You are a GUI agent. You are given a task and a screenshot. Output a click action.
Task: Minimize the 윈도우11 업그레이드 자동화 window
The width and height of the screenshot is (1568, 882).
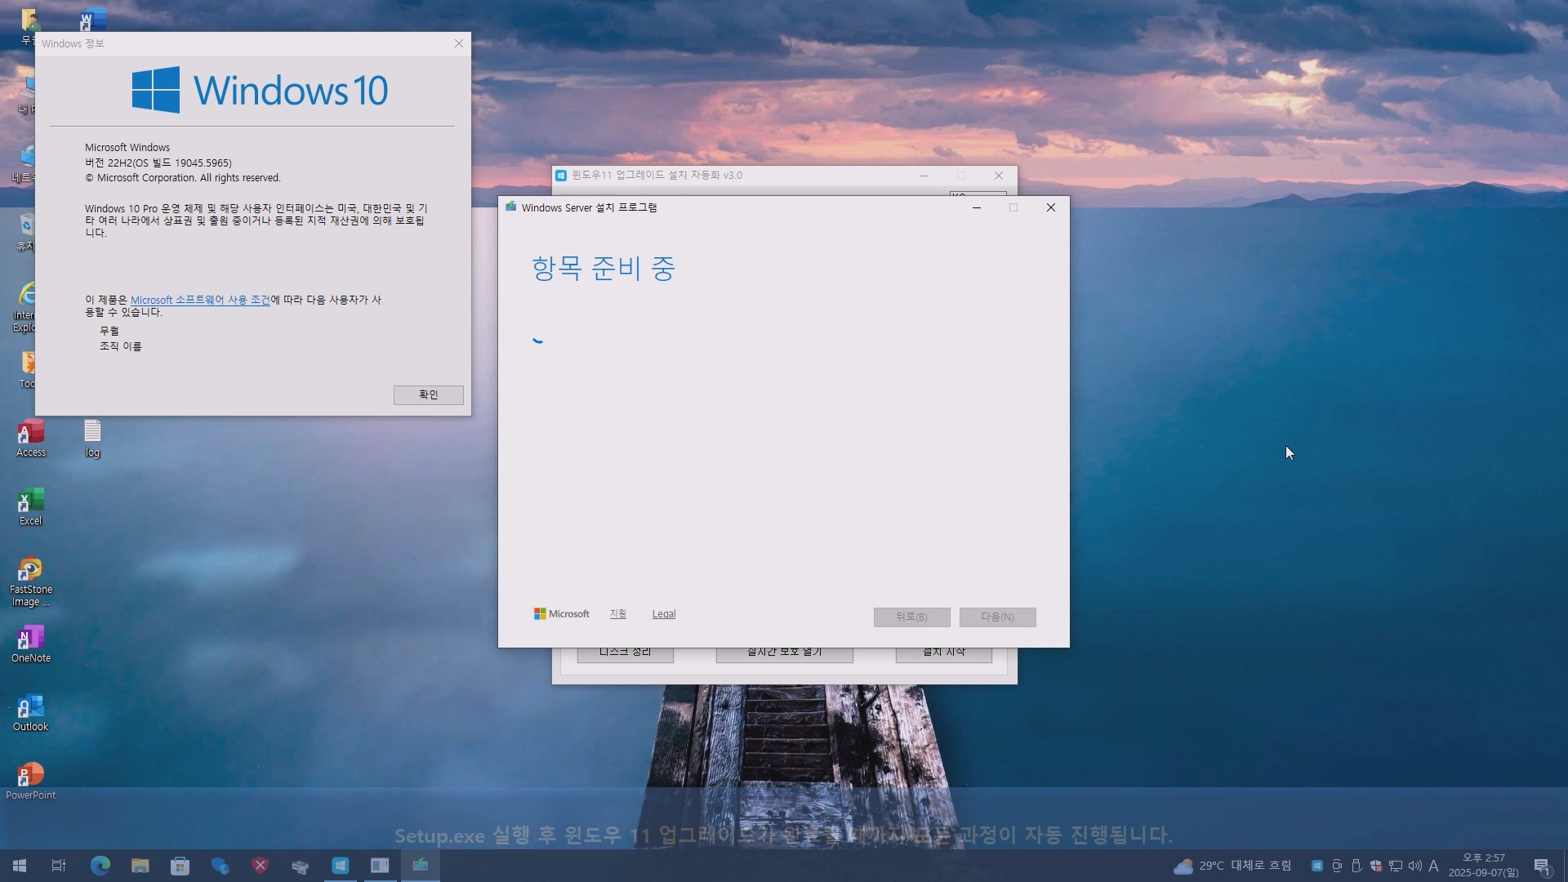924,176
